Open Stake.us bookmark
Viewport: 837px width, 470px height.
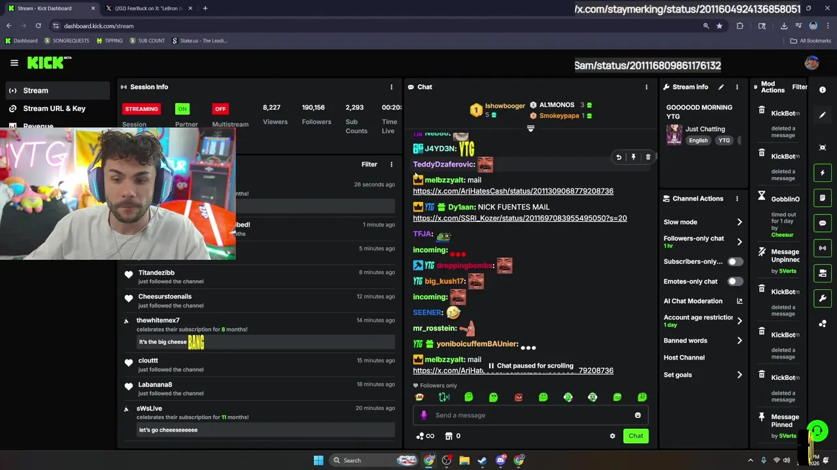point(199,40)
